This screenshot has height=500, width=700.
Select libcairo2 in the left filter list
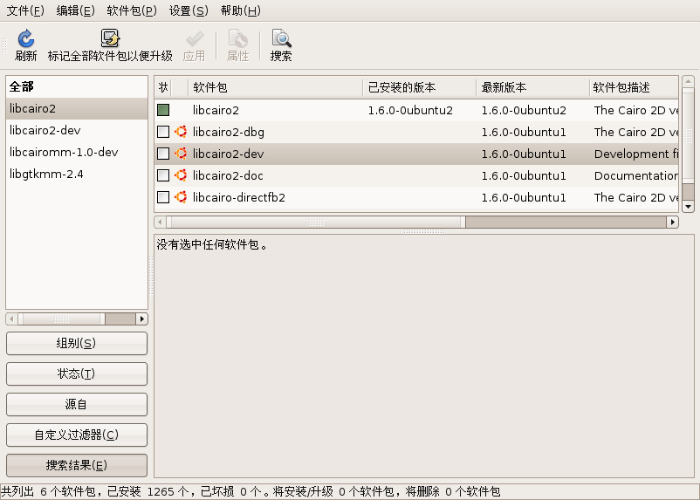coord(77,108)
